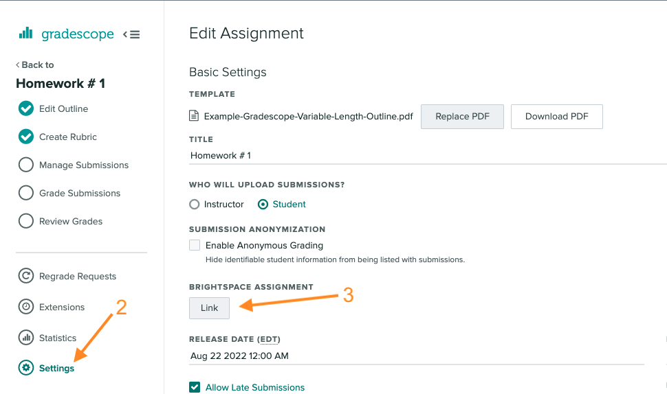The width and height of the screenshot is (667, 394).
Task: Open Manage Submissions in the sidebar
Action: click(83, 165)
